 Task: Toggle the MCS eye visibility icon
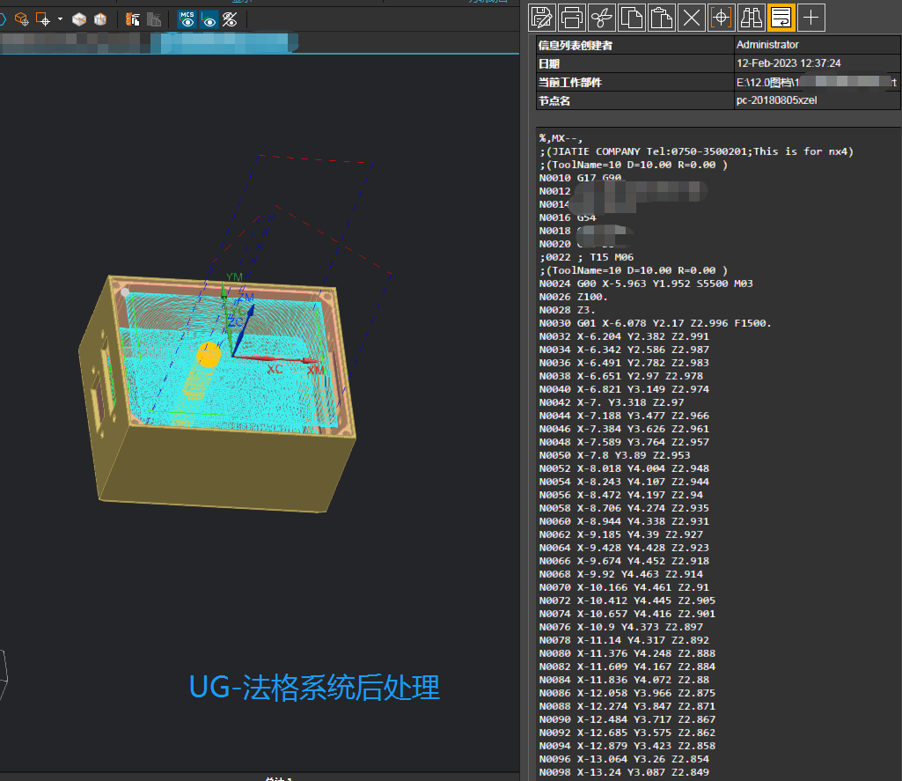point(187,18)
